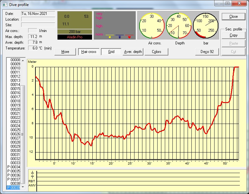Click the Site input field
The width and height of the screenshot is (249, 194).
(x=38, y=25)
